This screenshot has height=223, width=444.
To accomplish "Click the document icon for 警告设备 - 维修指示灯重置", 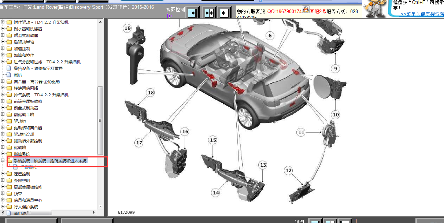I will tap(9, 68).
